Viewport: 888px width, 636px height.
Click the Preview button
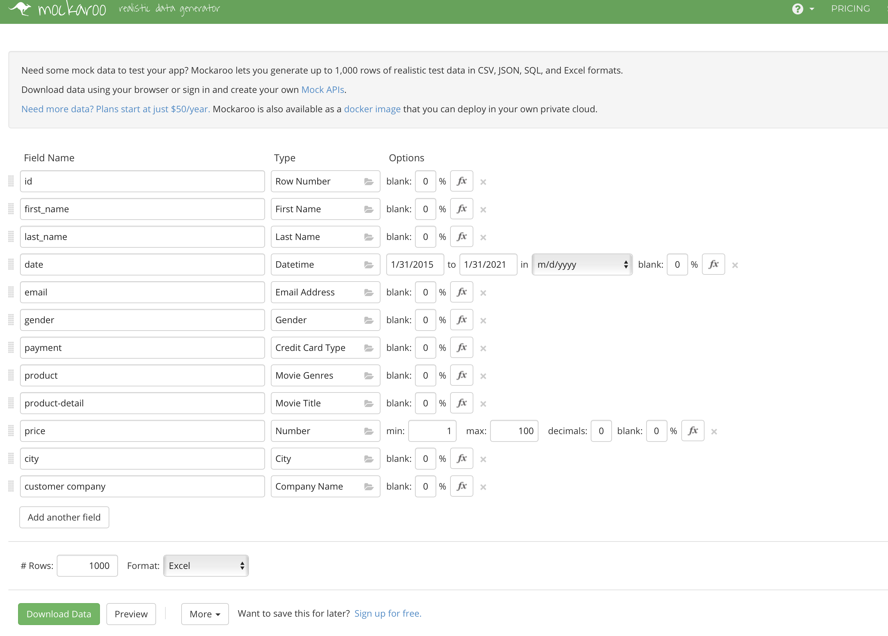(131, 614)
